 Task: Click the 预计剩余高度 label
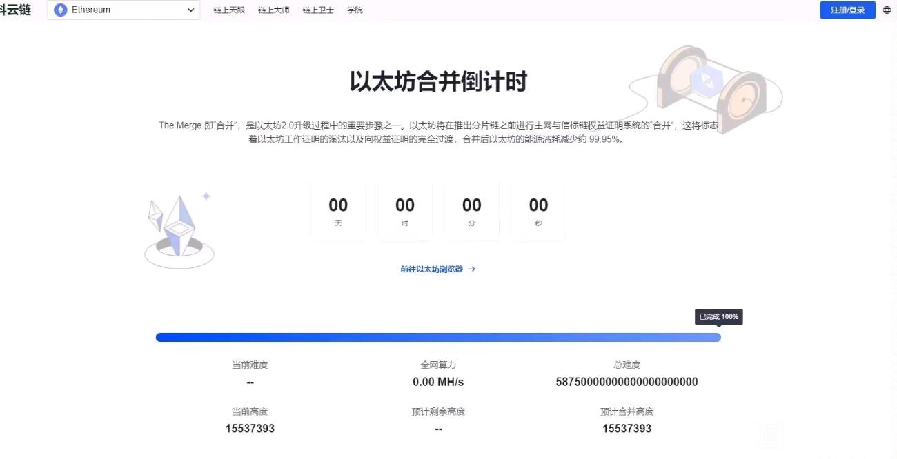pyautogui.click(x=438, y=411)
